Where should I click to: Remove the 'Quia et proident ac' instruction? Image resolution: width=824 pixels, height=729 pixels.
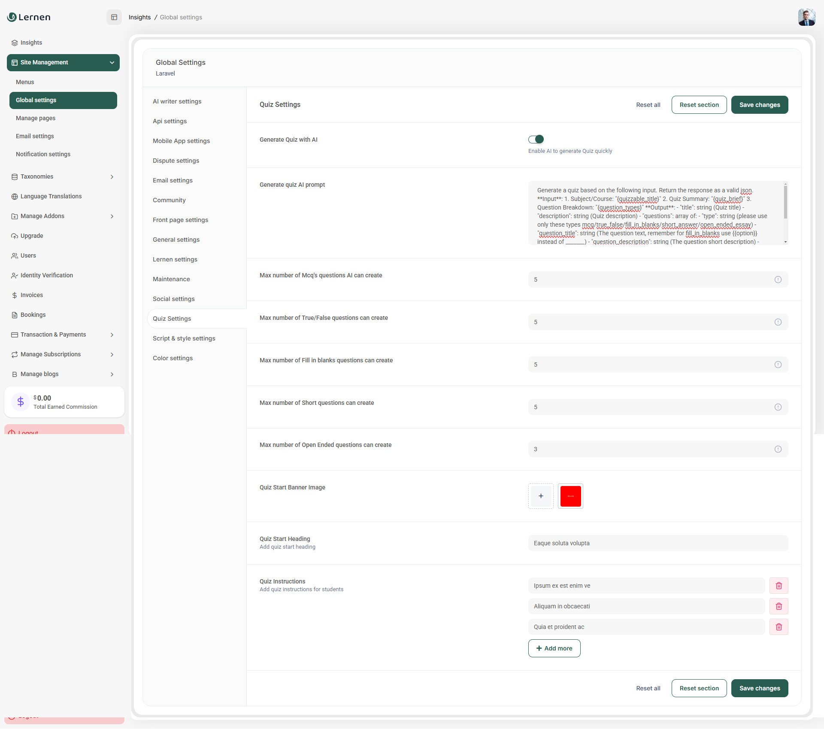tap(779, 627)
